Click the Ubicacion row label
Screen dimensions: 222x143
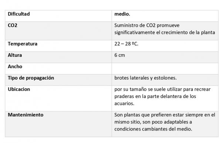click(19, 90)
